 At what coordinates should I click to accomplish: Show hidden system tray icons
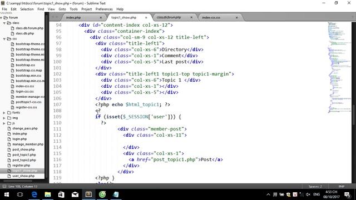[268, 194]
